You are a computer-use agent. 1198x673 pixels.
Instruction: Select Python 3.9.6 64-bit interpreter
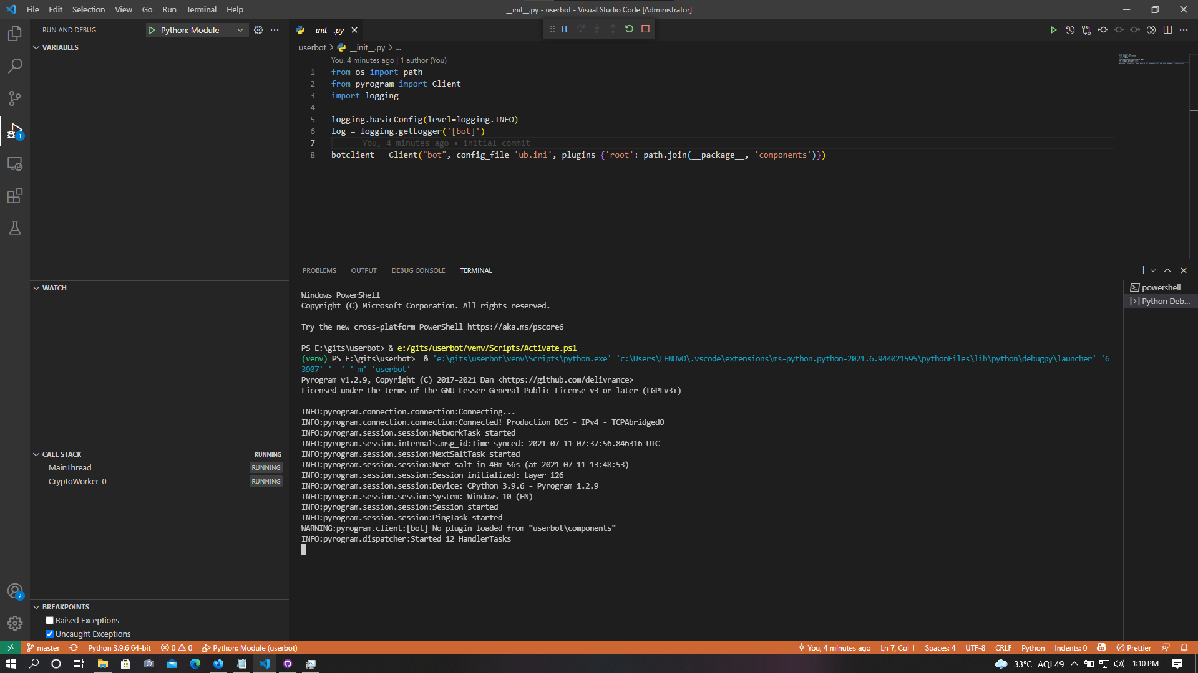coord(119,647)
